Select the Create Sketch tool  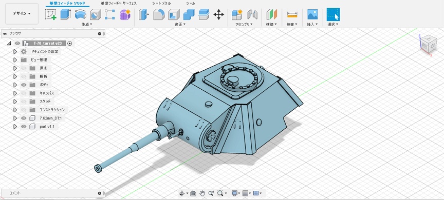[51, 14]
